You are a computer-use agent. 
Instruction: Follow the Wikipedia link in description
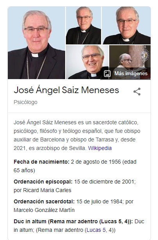coord(100,148)
